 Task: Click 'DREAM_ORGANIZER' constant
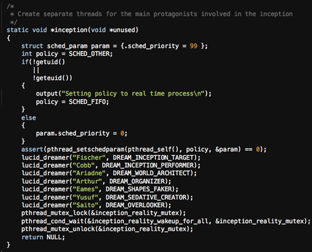tap(137, 181)
